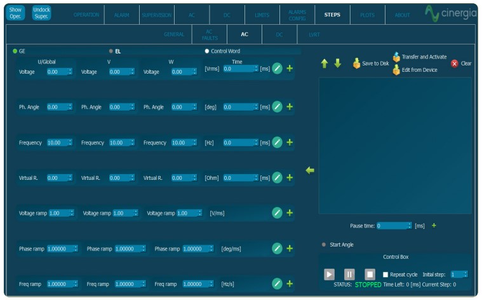Click the Show Oper. button
Image resolution: width=482 pixels, height=300 pixels.
[16, 13]
